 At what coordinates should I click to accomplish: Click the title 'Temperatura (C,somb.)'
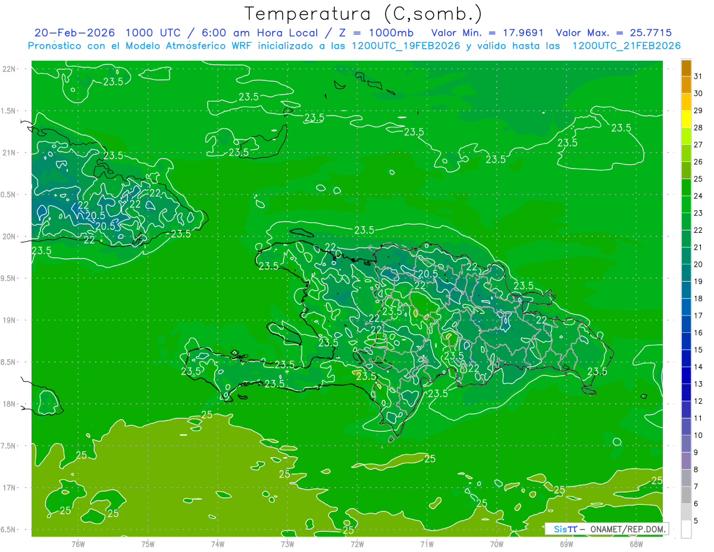(x=364, y=14)
